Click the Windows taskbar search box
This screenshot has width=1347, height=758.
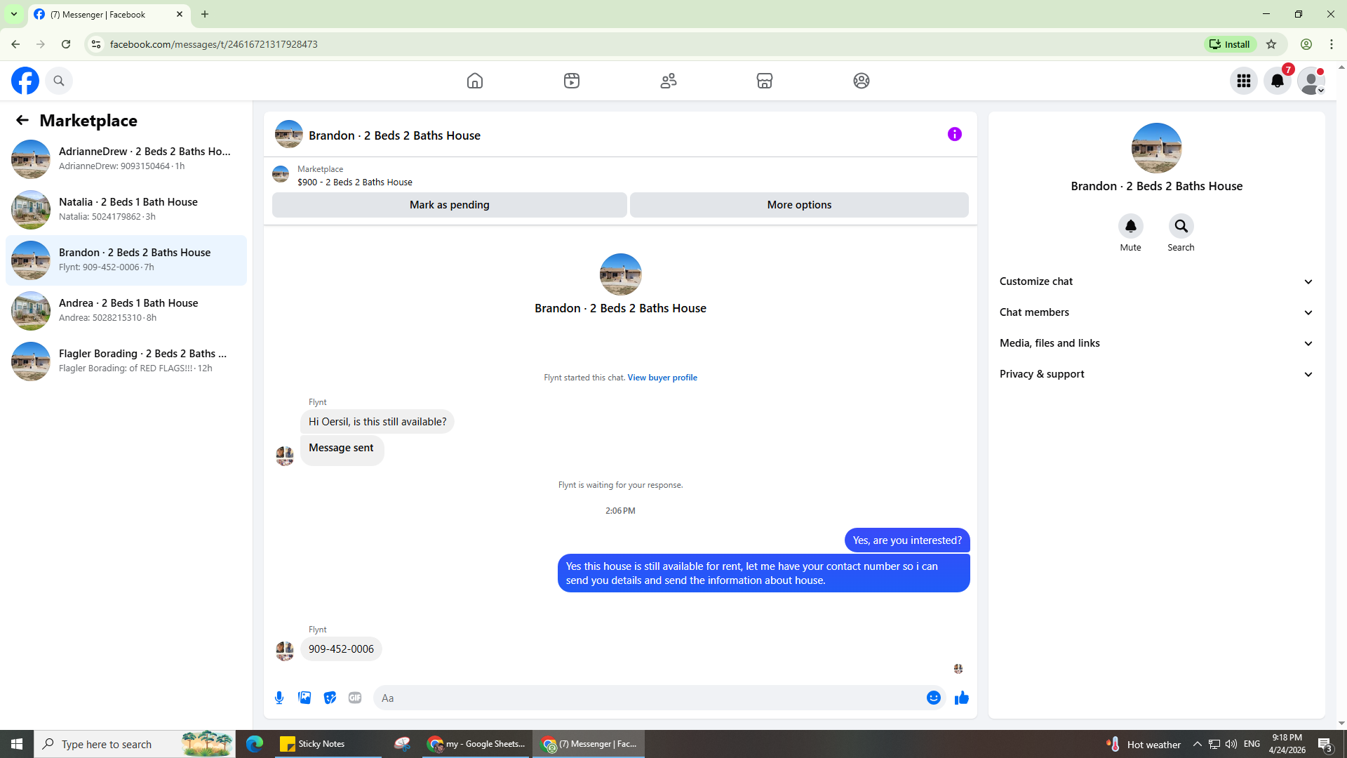(x=135, y=744)
